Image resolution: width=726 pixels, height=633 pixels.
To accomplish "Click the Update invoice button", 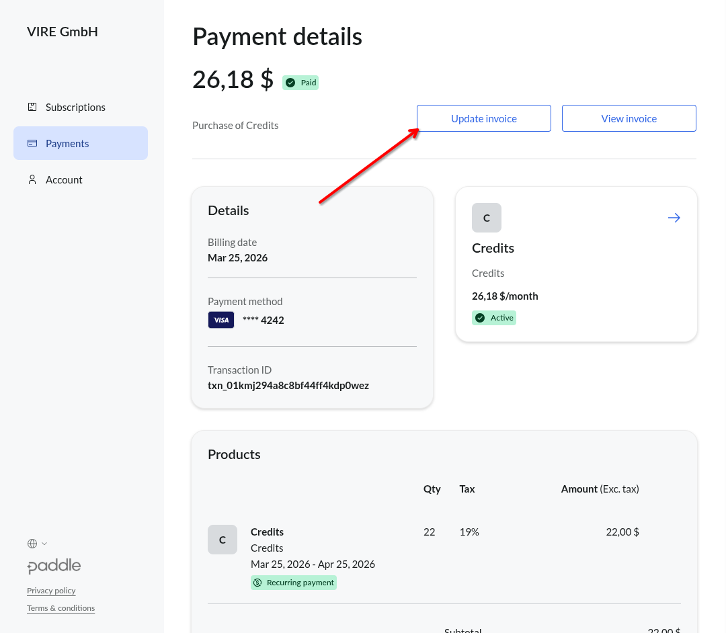I will click(x=483, y=118).
